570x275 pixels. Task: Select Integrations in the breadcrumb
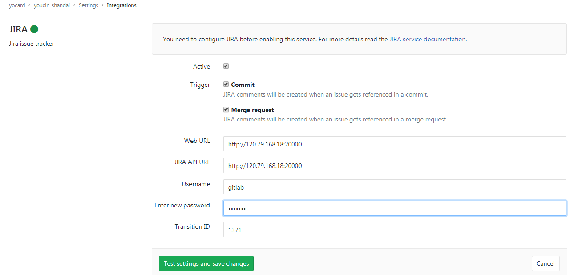tap(121, 5)
